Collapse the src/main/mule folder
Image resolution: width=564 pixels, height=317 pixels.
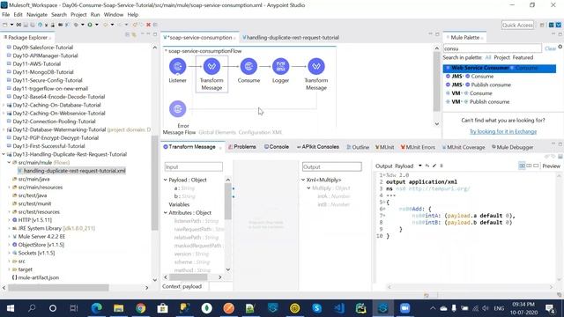pyautogui.click(x=9, y=162)
